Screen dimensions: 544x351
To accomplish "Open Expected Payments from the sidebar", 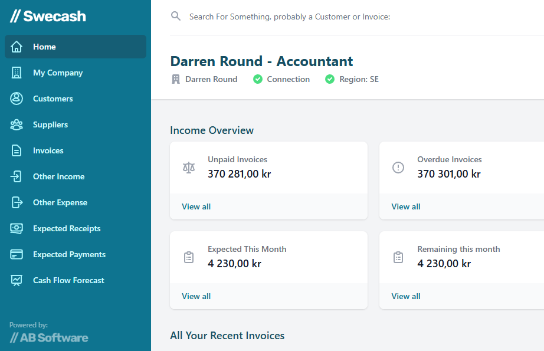I will tap(69, 255).
